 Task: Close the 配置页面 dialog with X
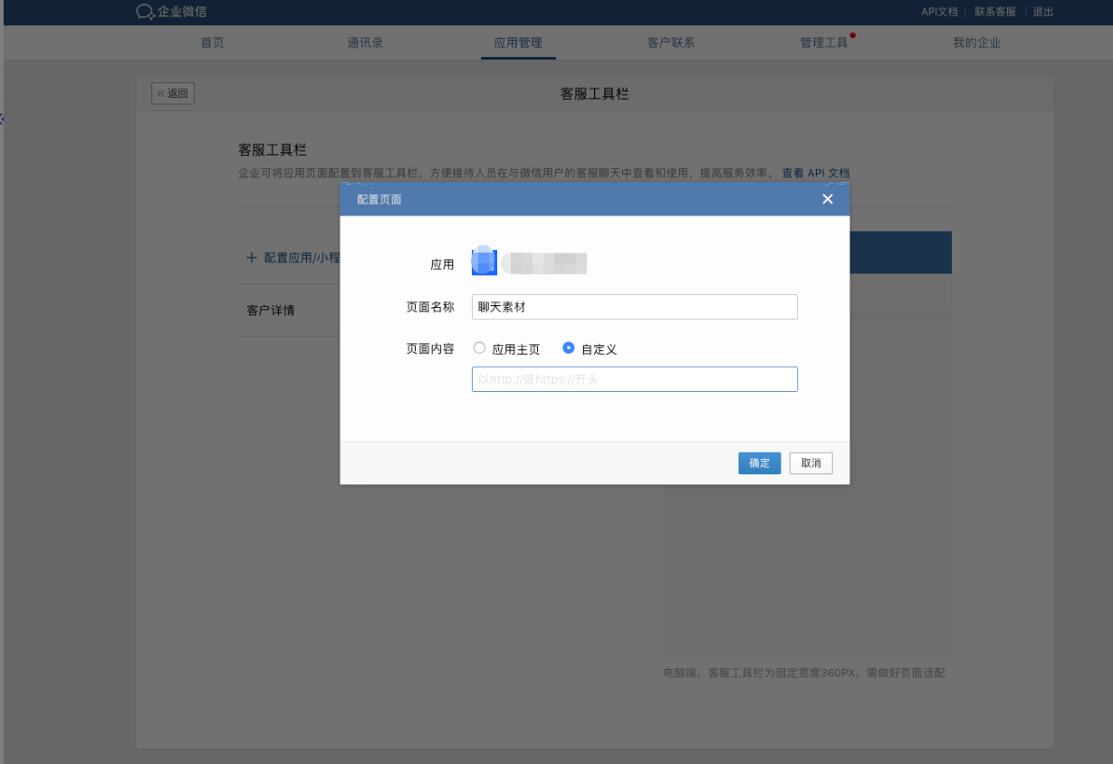(827, 199)
